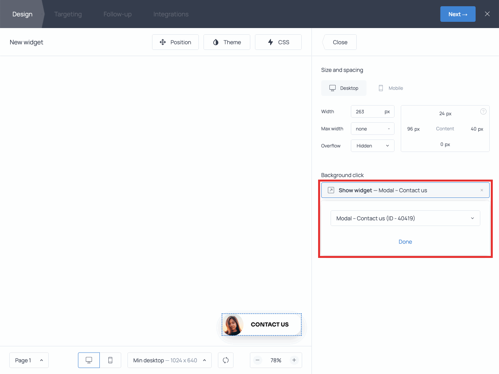Open the CSS editor
The height and width of the screenshot is (374, 499).
pos(278,42)
